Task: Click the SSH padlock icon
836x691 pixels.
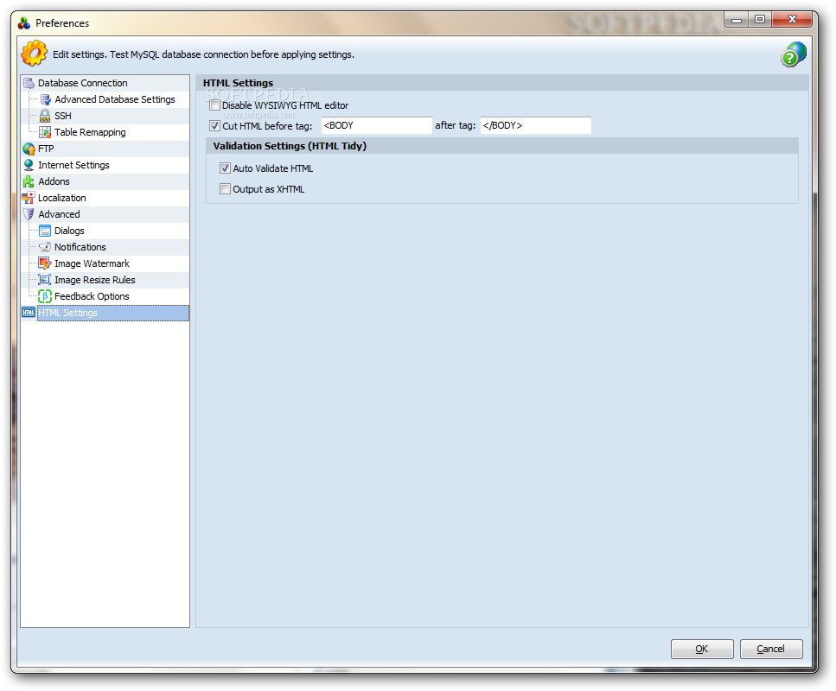Action: coord(45,116)
